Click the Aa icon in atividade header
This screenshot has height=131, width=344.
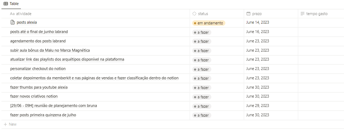12,14
